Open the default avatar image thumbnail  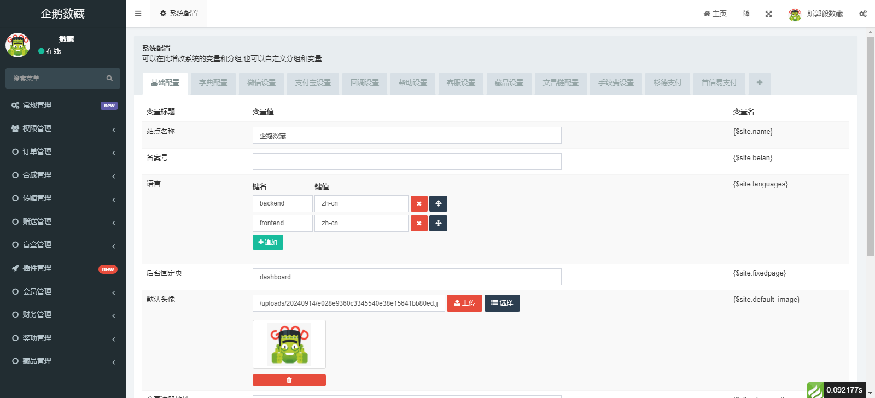tap(289, 344)
